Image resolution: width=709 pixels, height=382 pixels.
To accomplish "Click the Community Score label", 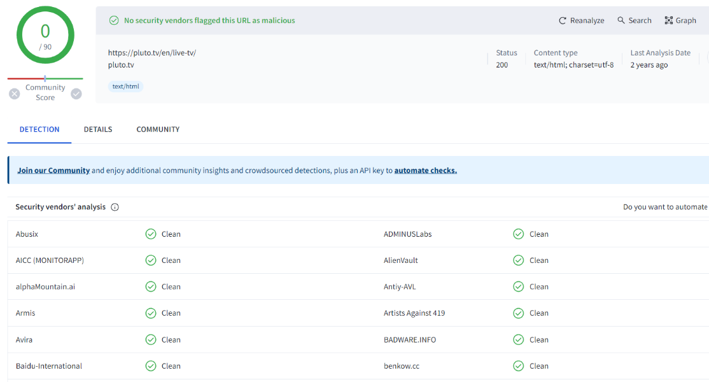I will [x=45, y=92].
